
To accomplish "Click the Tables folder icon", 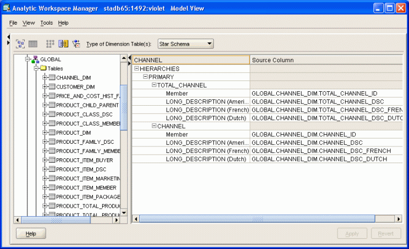I will coord(44,69).
